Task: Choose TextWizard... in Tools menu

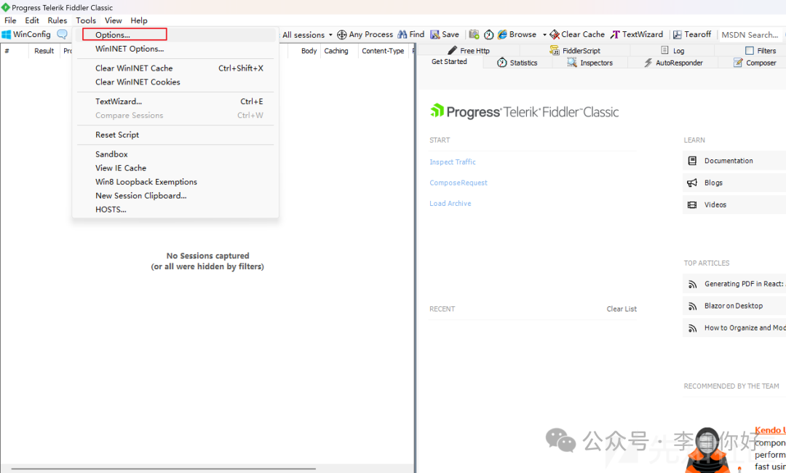Action: [175, 101]
